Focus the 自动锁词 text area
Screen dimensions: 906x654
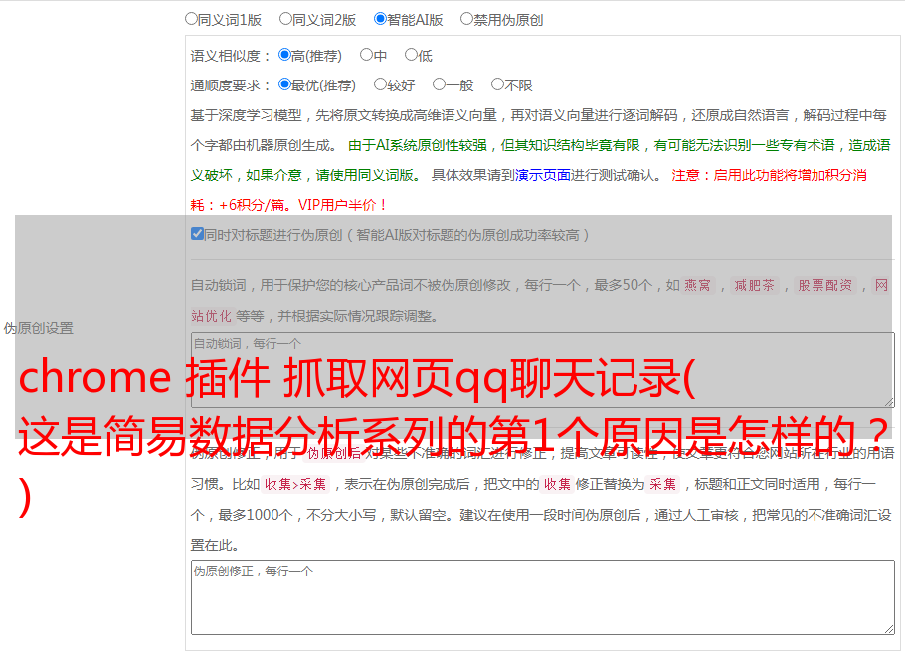(543, 370)
